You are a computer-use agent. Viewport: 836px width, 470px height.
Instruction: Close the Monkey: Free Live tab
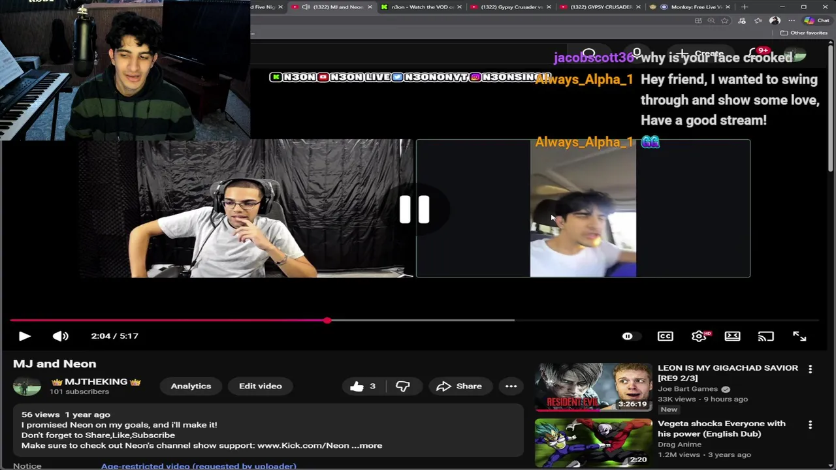[728, 7]
